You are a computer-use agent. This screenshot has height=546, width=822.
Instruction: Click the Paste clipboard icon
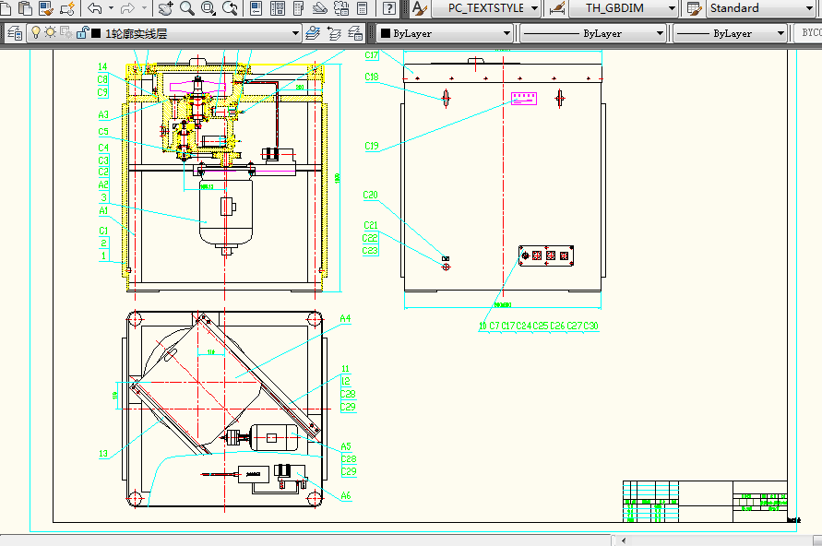click(25, 8)
